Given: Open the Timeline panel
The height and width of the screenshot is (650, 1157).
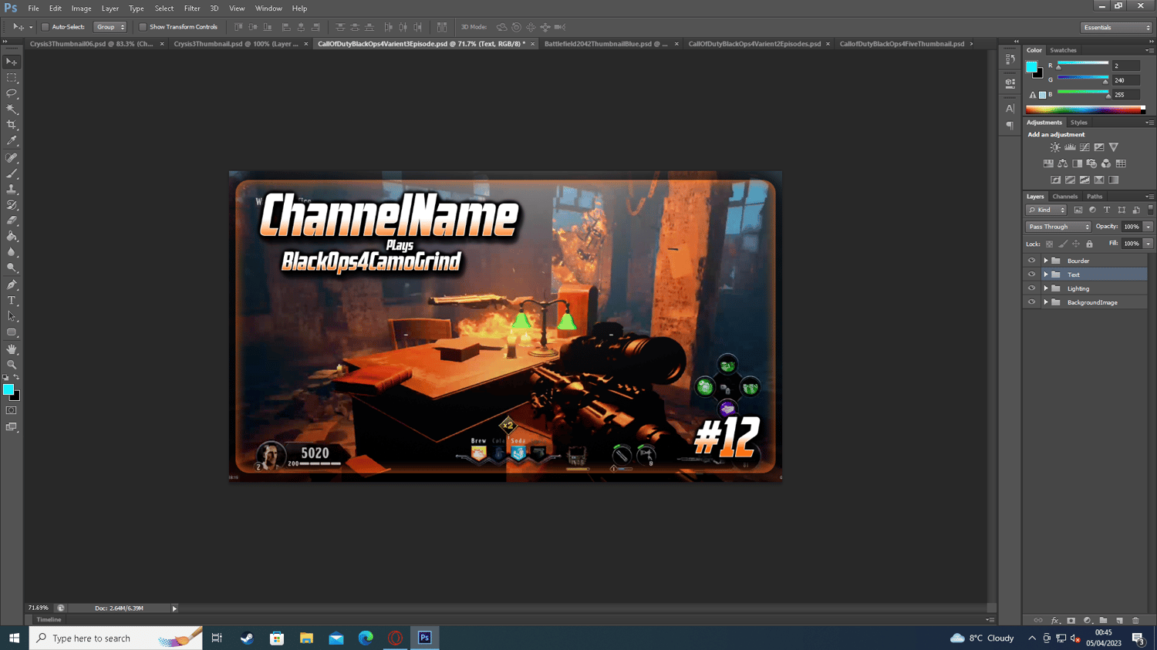Looking at the screenshot, I should [x=49, y=619].
